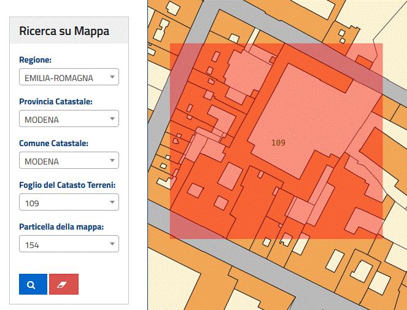
Task: Open the Particella della mappa dropdown
Action: click(69, 244)
